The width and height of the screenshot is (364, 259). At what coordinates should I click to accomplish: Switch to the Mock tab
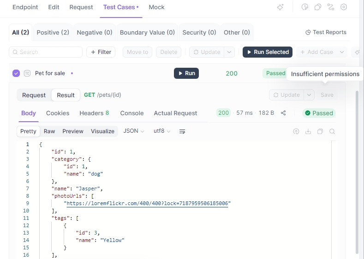coord(157,7)
